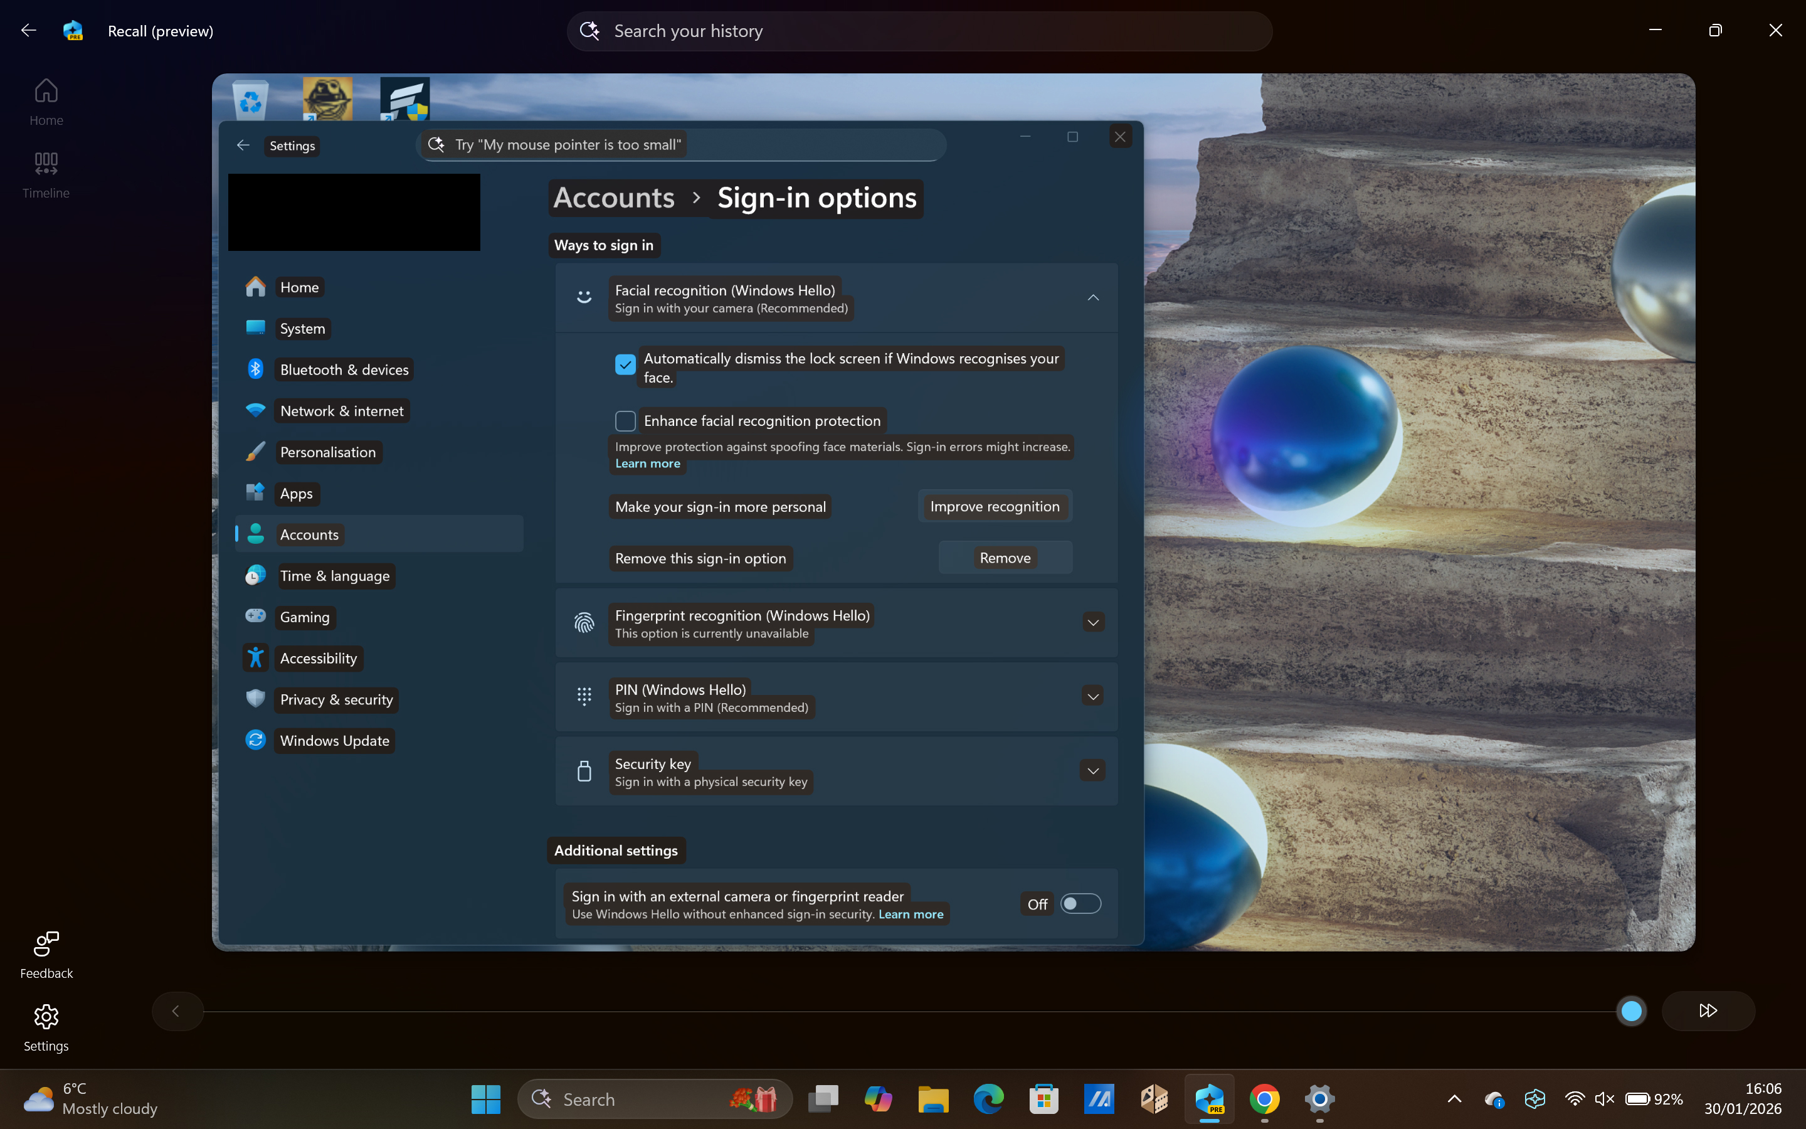This screenshot has width=1806, height=1129.
Task: Collapse the Facial recognition section
Action: pyautogui.click(x=1092, y=297)
